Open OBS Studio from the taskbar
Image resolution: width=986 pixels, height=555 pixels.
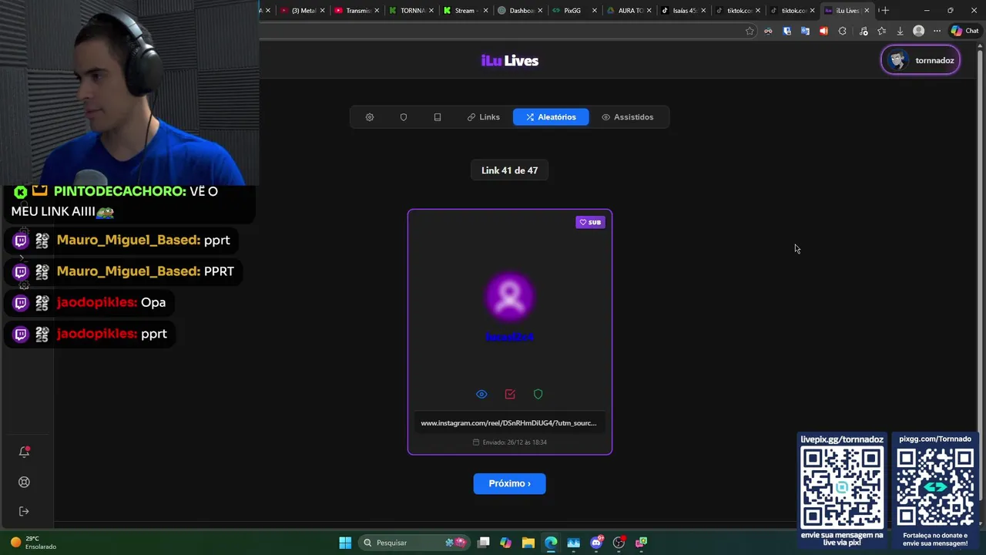[619, 543]
